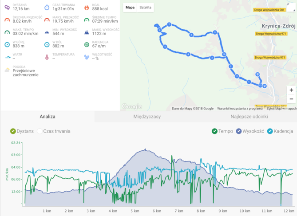The height and width of the screenshot is (216, 297).
Task: Select the Dystans axis option
Action: click(13, 131)
